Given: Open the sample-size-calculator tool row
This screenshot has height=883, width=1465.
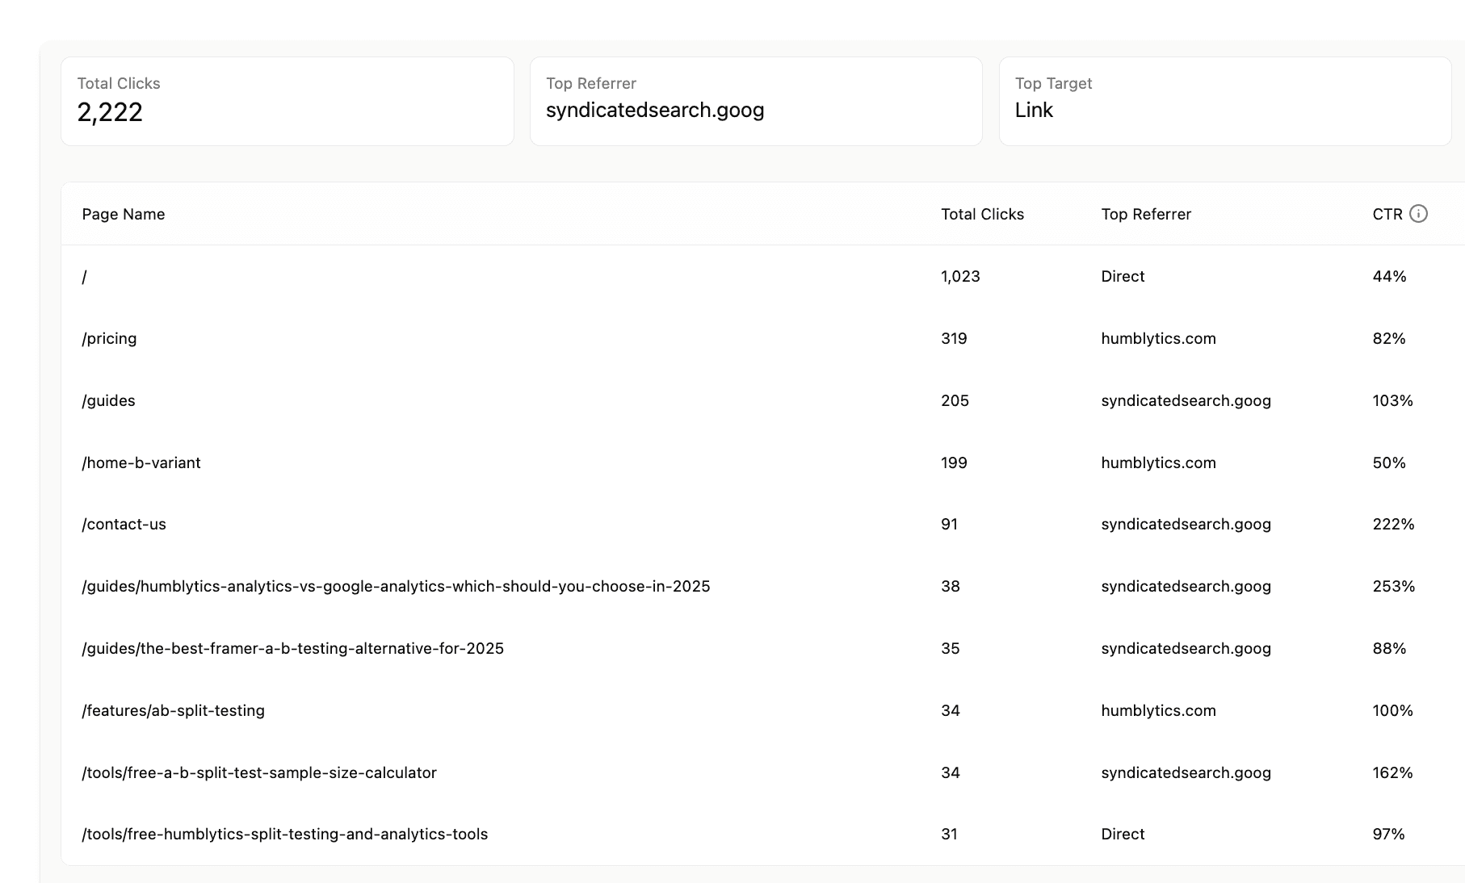Looking at the screenshot, I should tap(763, 772).
